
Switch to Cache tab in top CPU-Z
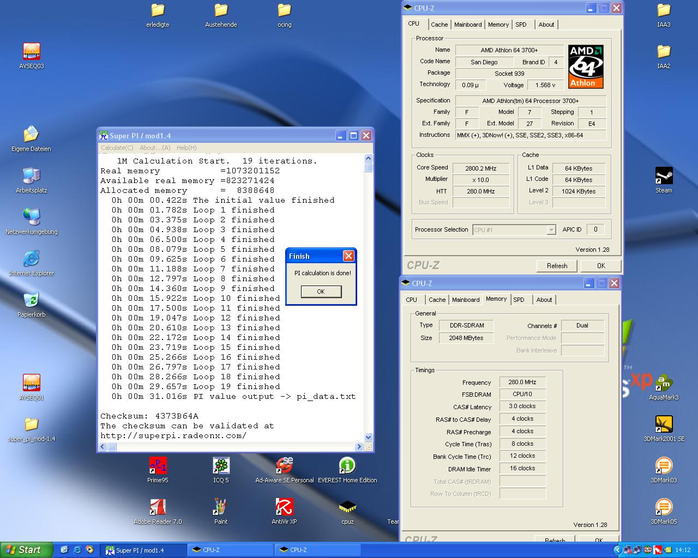(439, 25)
